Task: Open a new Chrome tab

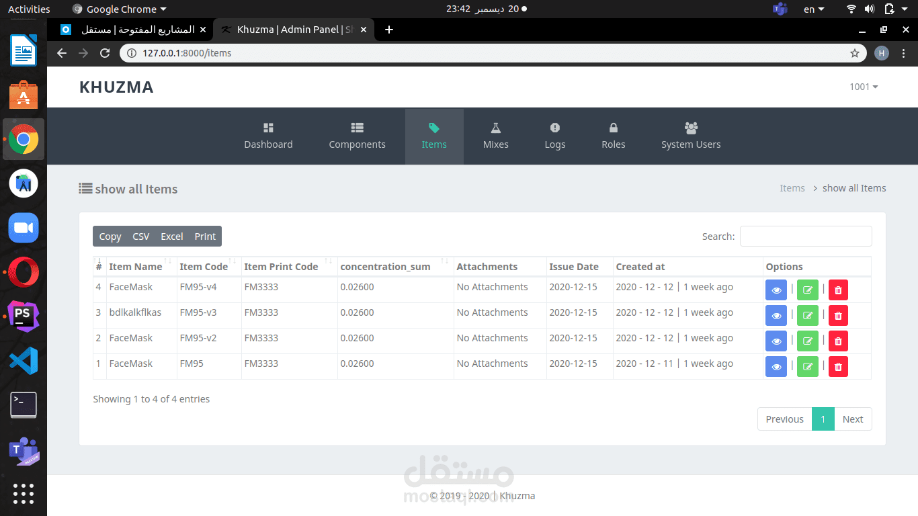Action: 388,30
